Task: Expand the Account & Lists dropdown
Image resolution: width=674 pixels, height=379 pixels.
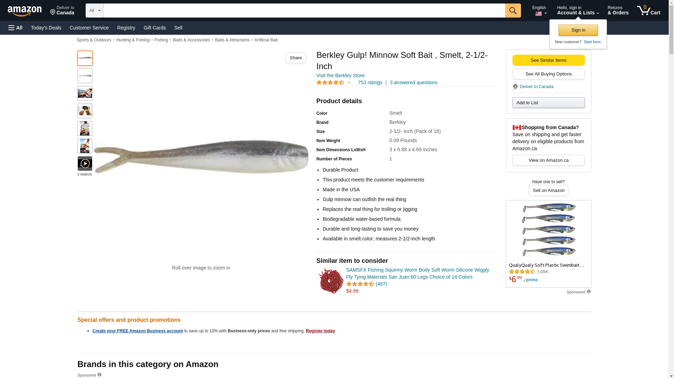Action: (578, 11)
